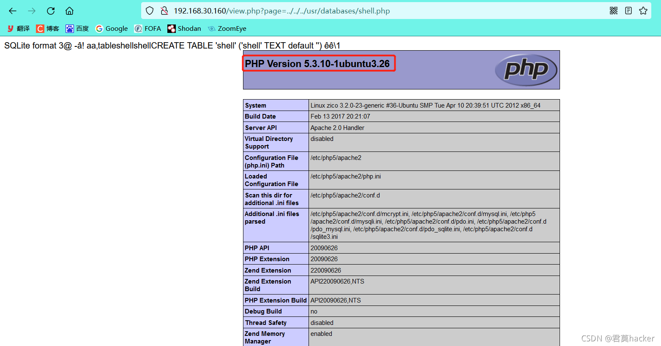The width and height of the screenshot is (661, 346).
Task: Select the PHP Extension label
Action: coord(267,259)
